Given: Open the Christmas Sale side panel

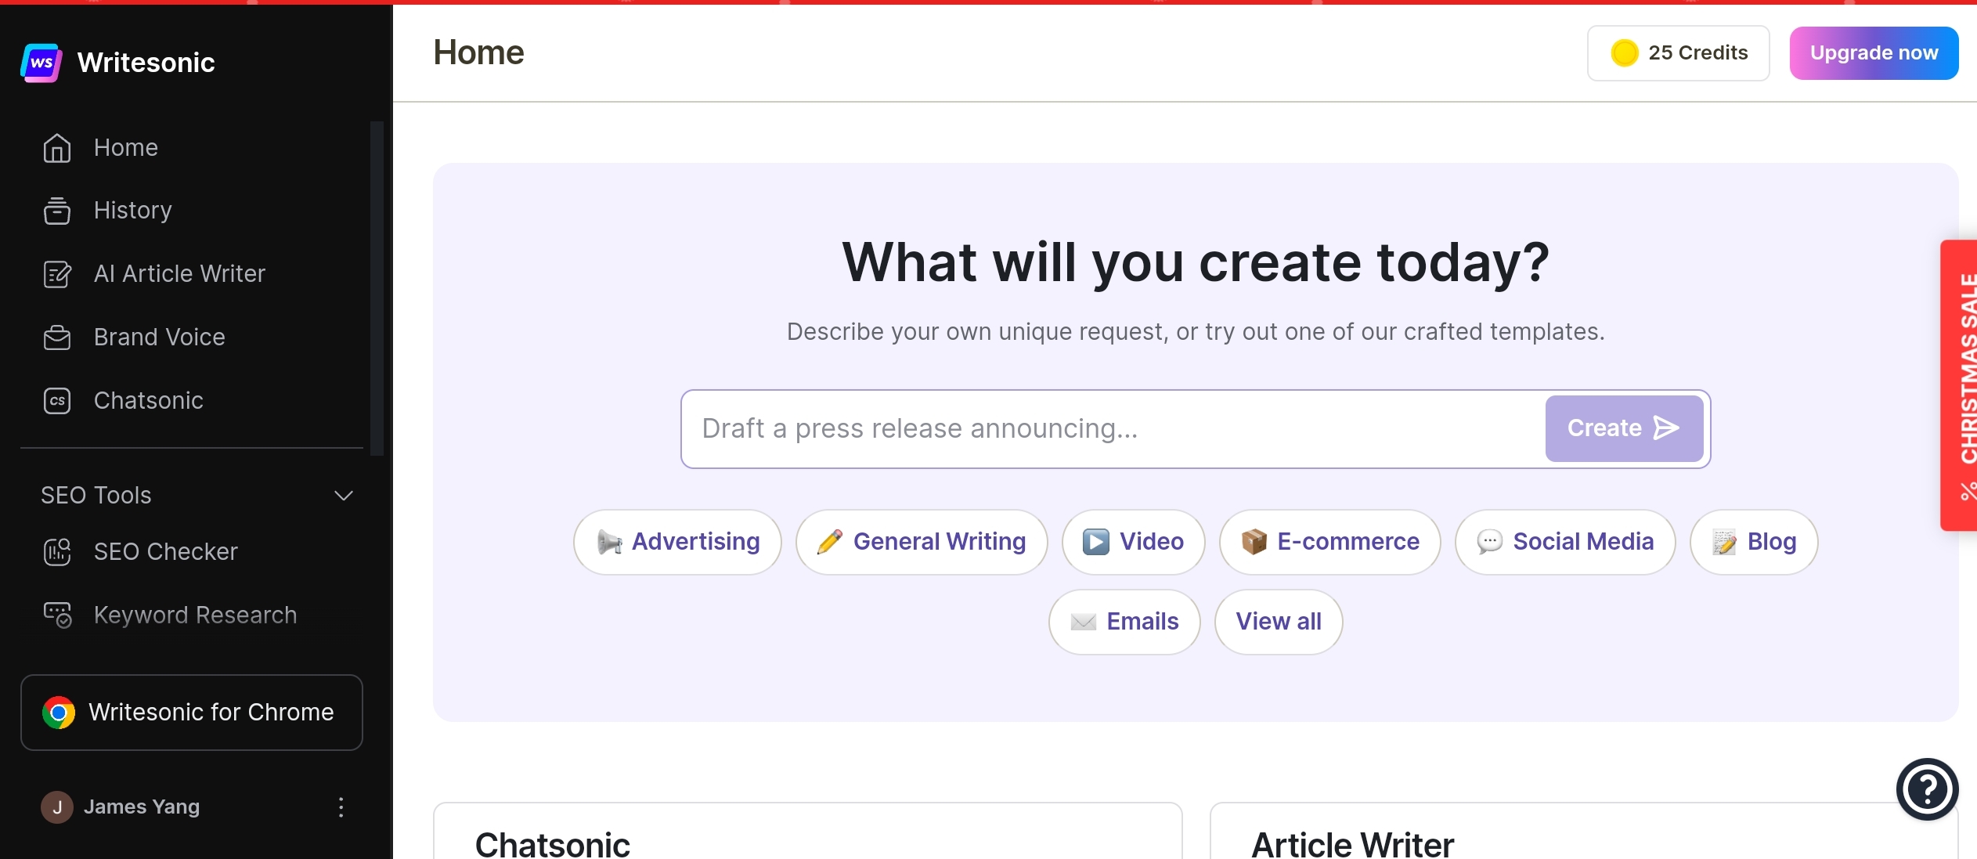Looking at the screenshot, I should [x=1963, y=384].
